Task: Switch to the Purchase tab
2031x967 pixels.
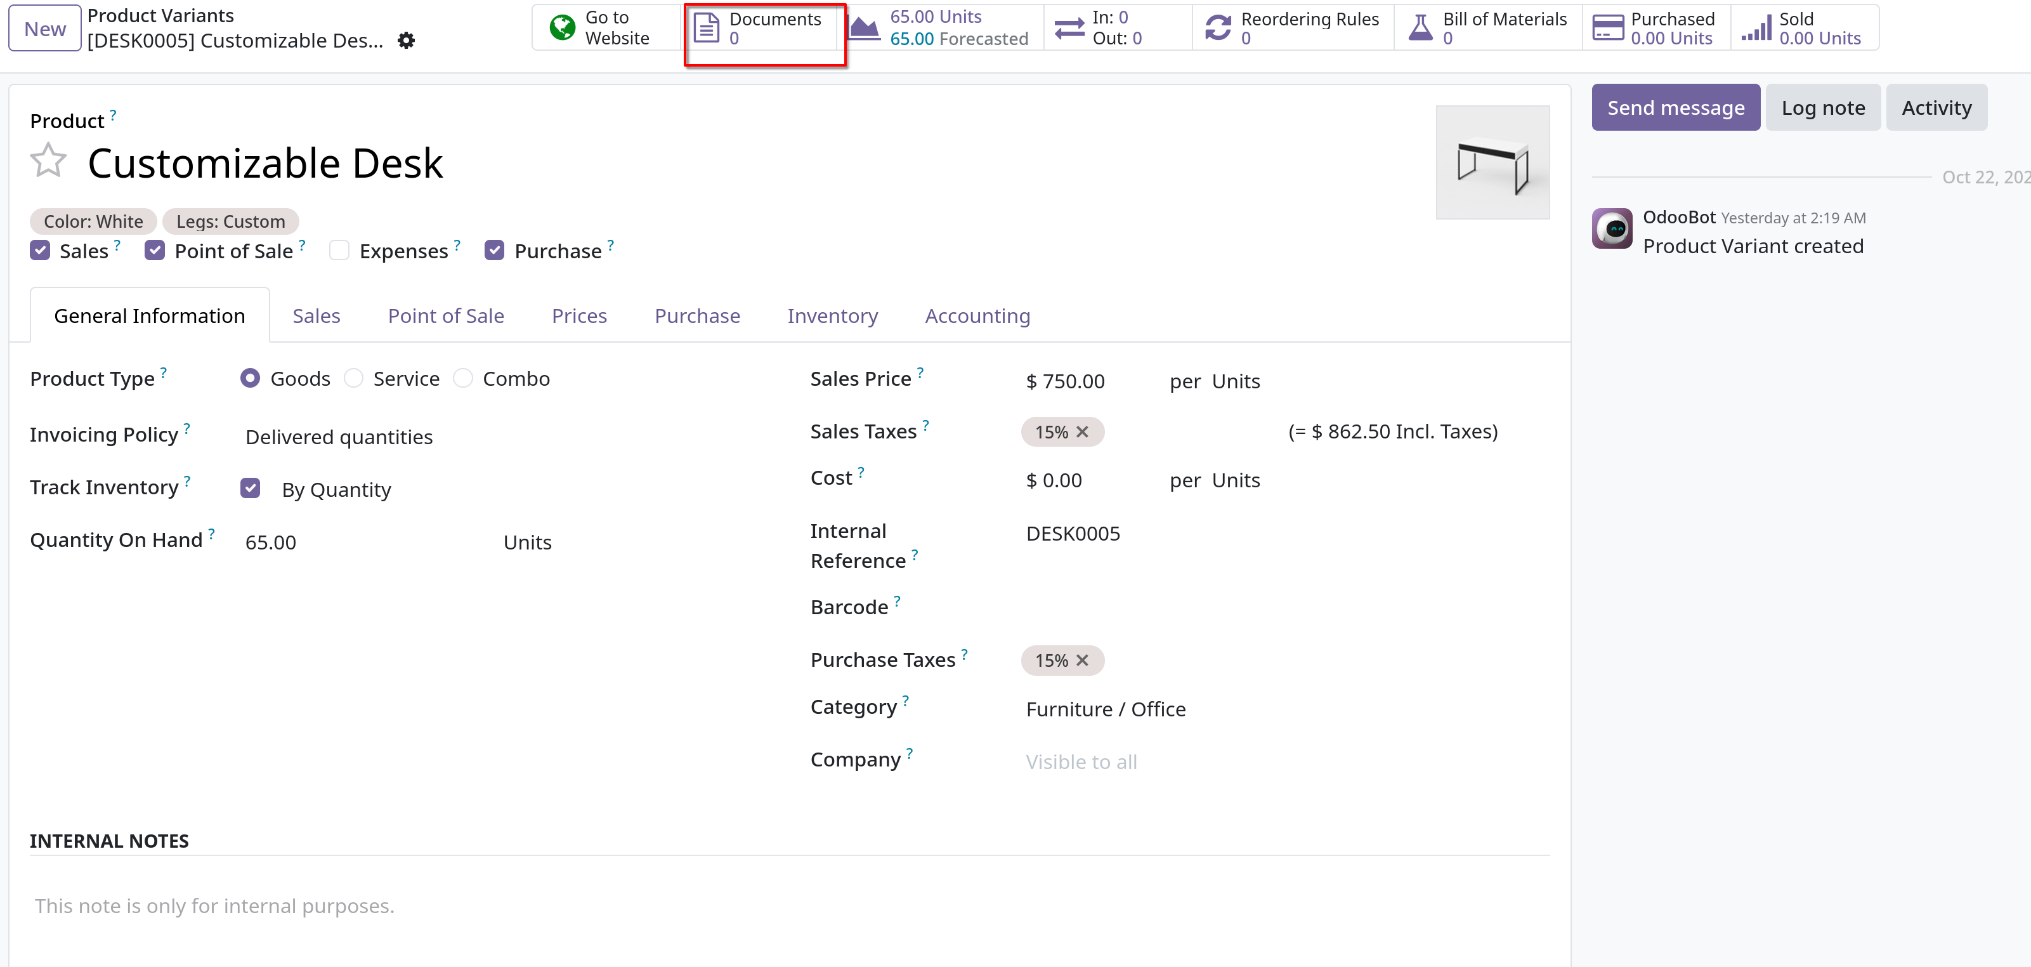Action: pyautogui.click(x=697, y=315)
